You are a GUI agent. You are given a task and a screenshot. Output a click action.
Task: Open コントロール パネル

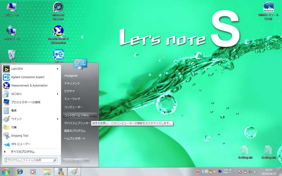80,115
